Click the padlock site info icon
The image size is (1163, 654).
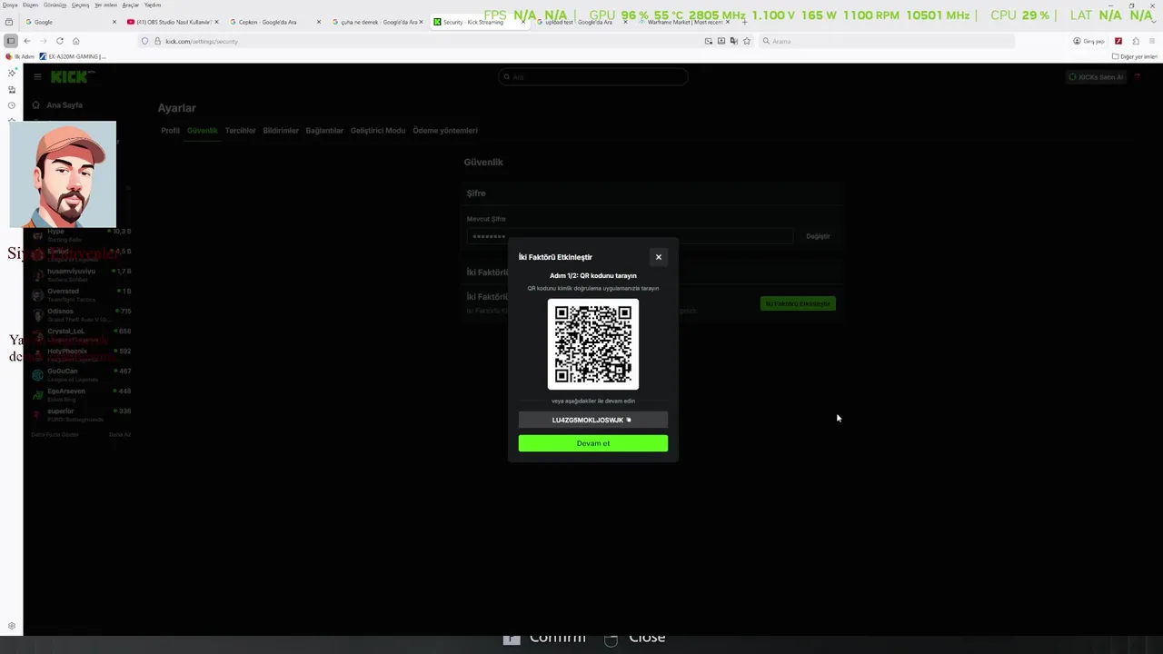[x=156, y=41]
